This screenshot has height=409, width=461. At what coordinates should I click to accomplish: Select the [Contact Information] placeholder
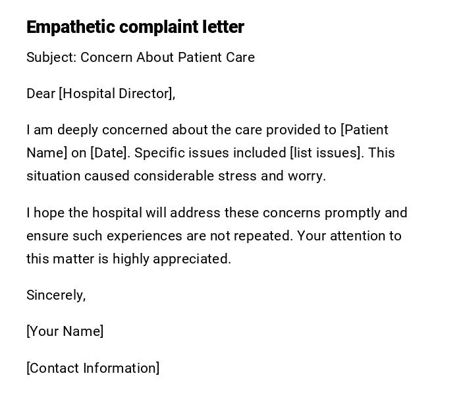(x=93, y=368)
